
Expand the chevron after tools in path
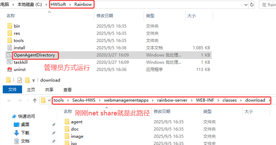click(68, 101)
